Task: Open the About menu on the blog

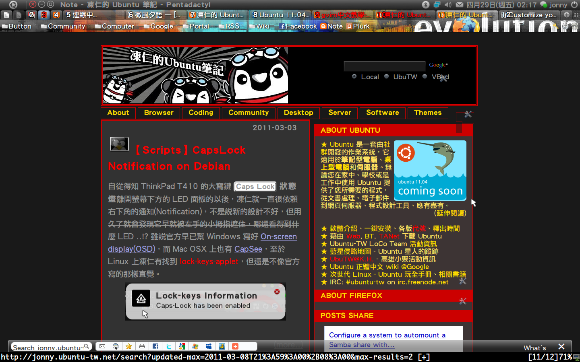Action: tap(118, 113)
